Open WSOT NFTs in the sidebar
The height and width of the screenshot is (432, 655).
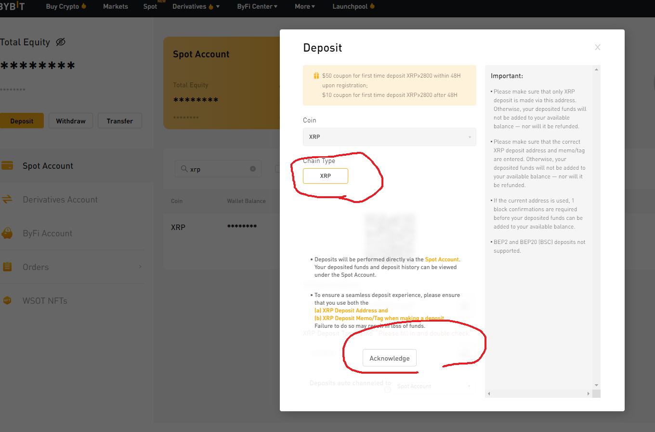[x=45, y=301]
